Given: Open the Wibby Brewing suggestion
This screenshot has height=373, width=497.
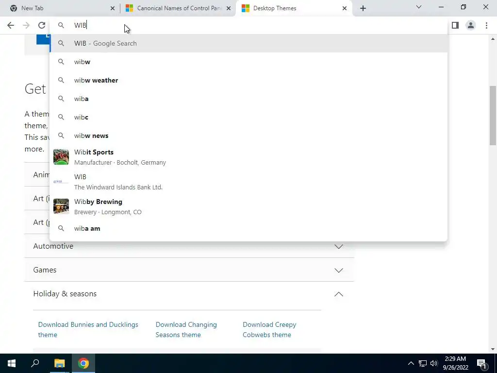Looking at the screenshot, I should tap(249, 206).
